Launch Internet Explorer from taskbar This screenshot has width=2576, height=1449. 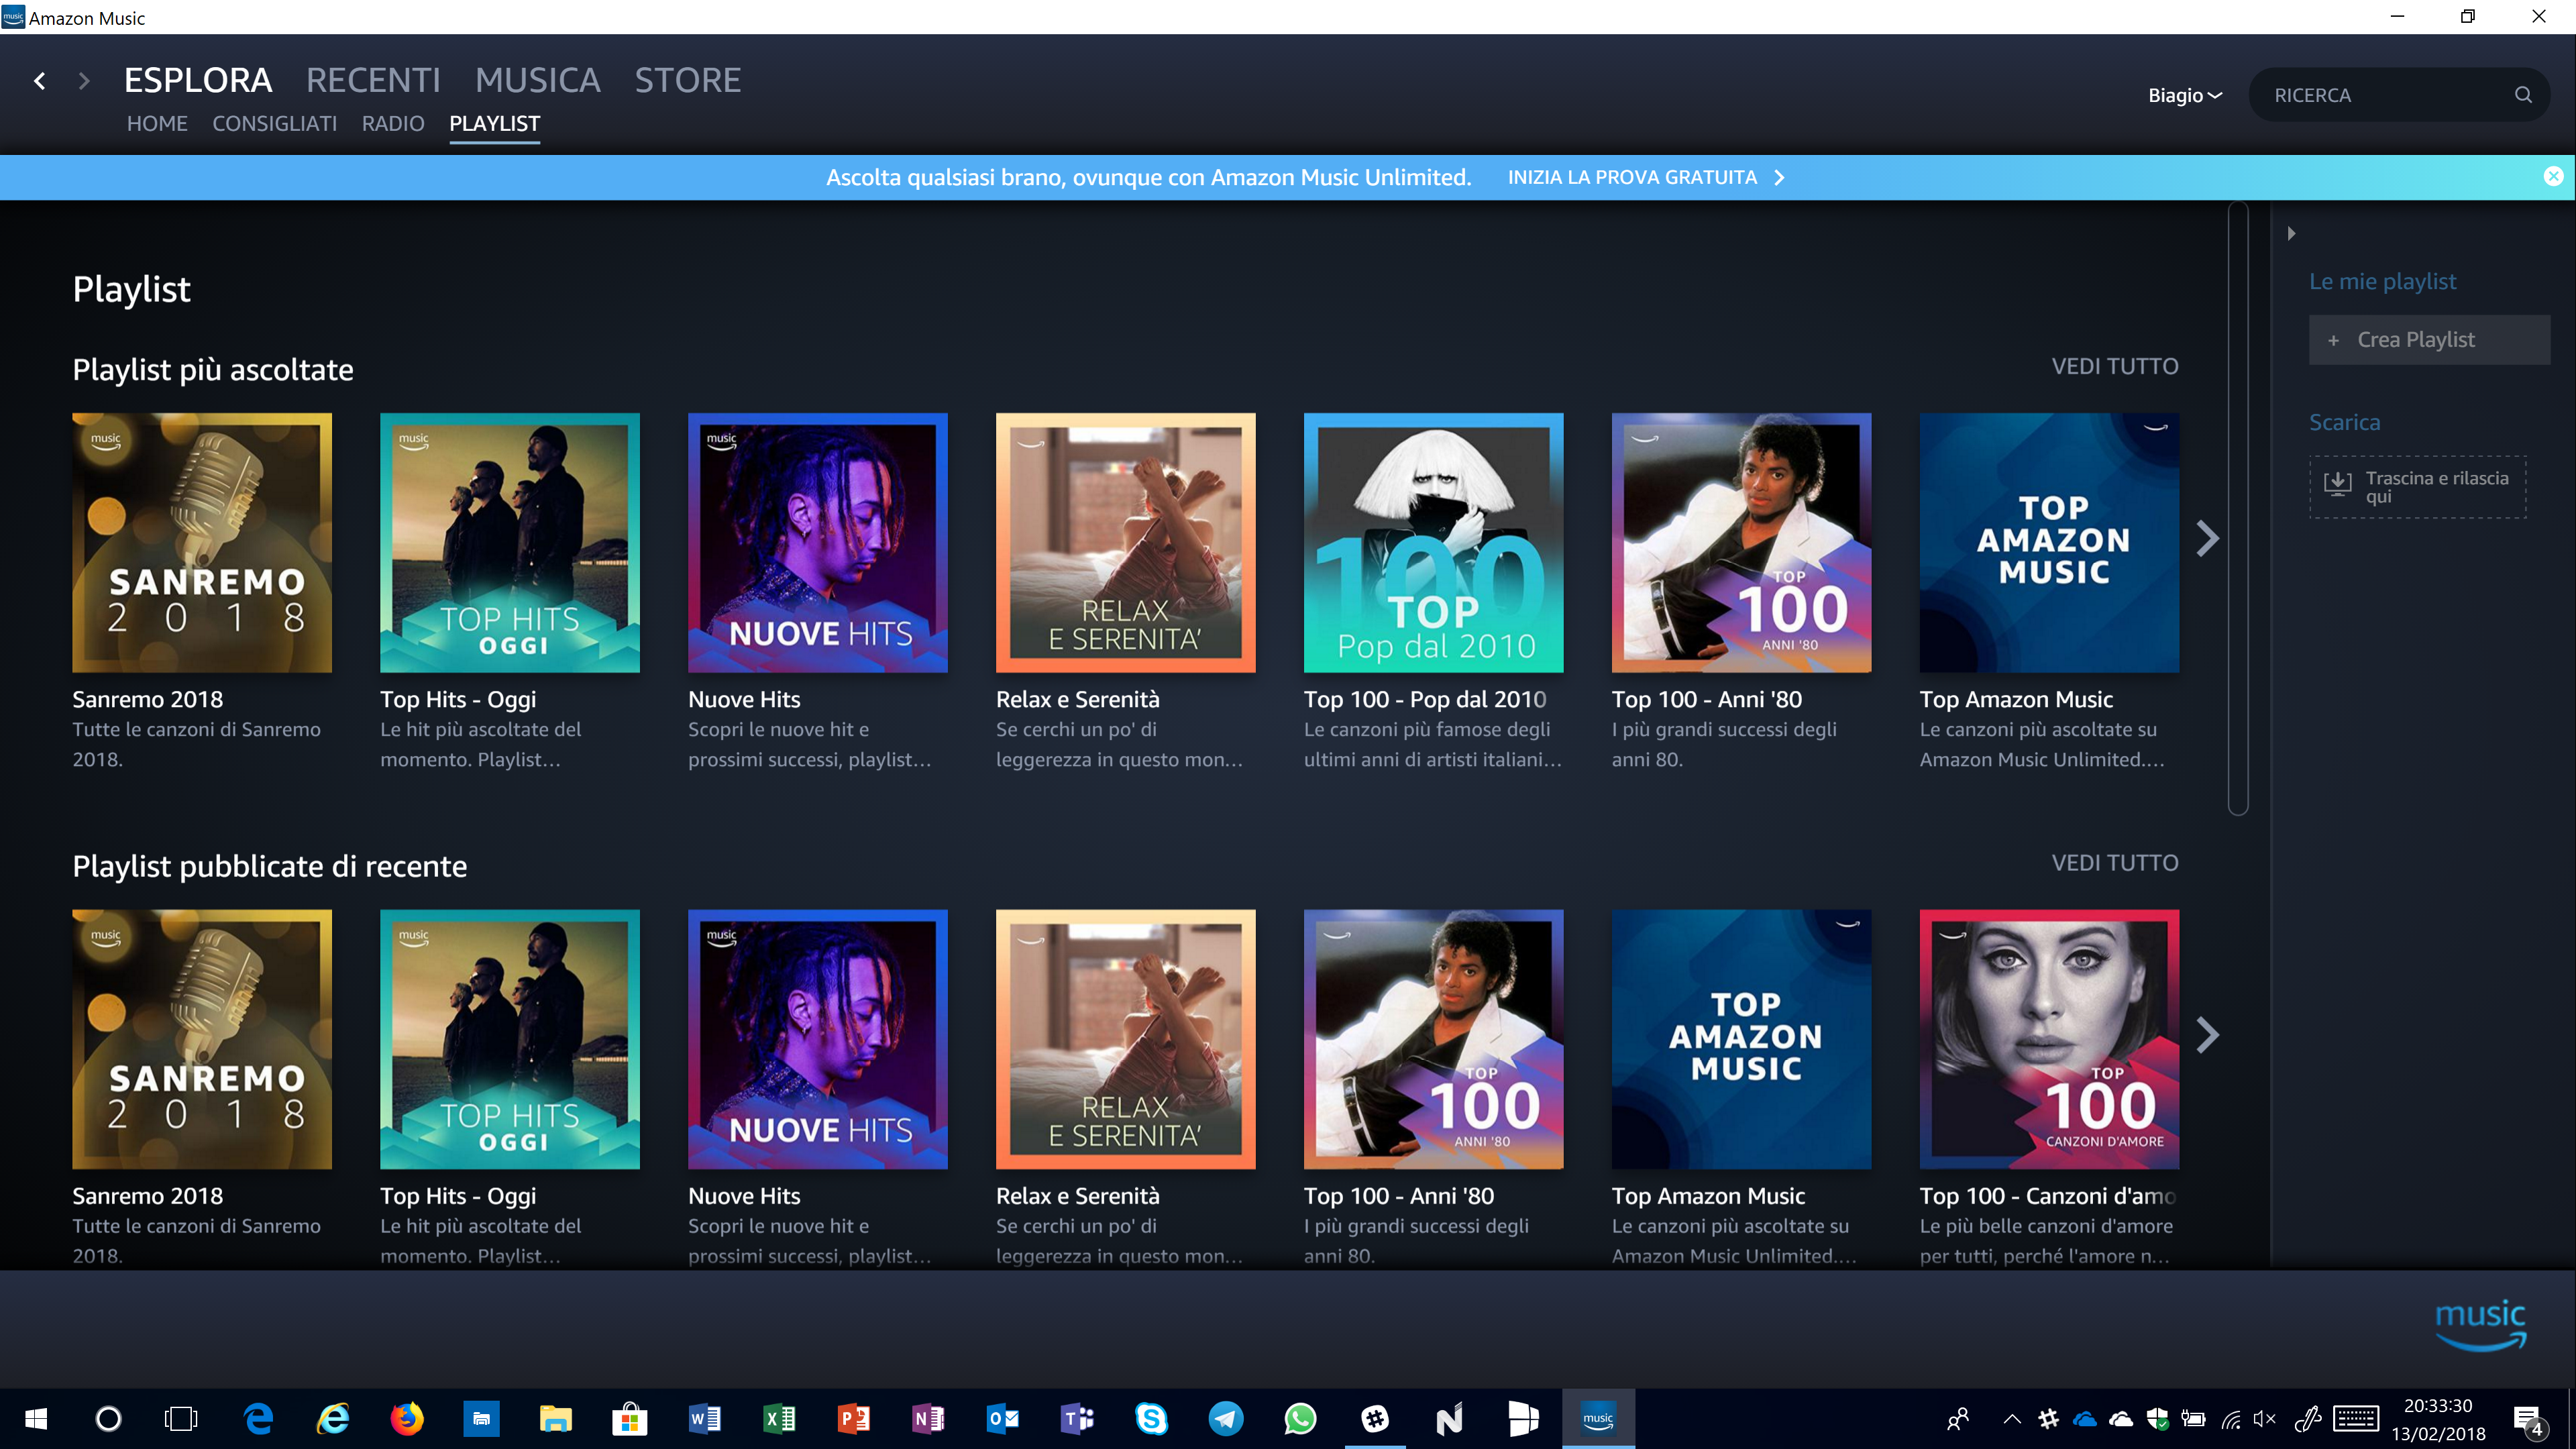coord(333,1418)
